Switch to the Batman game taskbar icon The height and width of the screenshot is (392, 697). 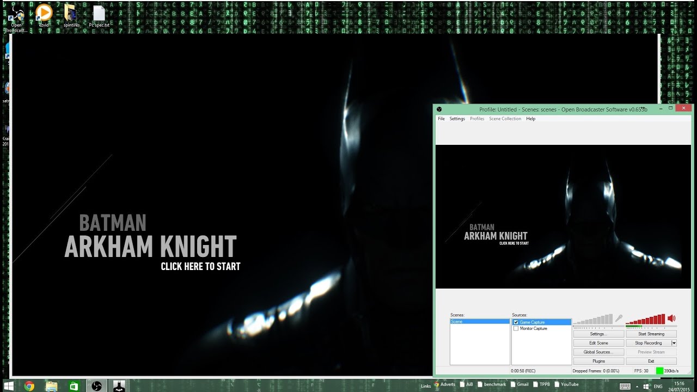[x=119, y=385]
